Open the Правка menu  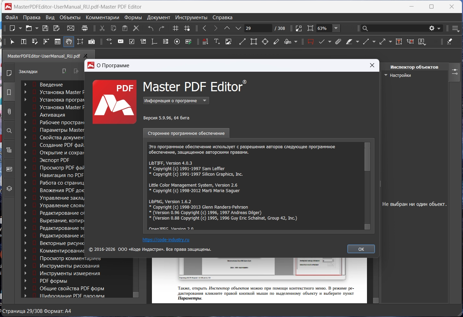pyautogui.click(x=32, y=17)
